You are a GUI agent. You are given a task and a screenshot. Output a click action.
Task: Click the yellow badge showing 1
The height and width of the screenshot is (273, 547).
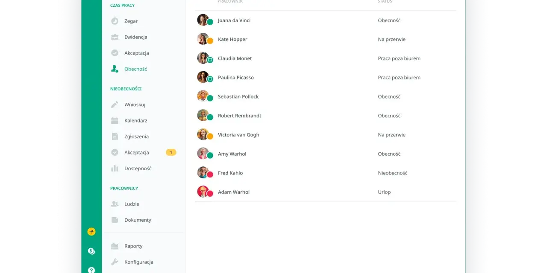tap(171, 152)
